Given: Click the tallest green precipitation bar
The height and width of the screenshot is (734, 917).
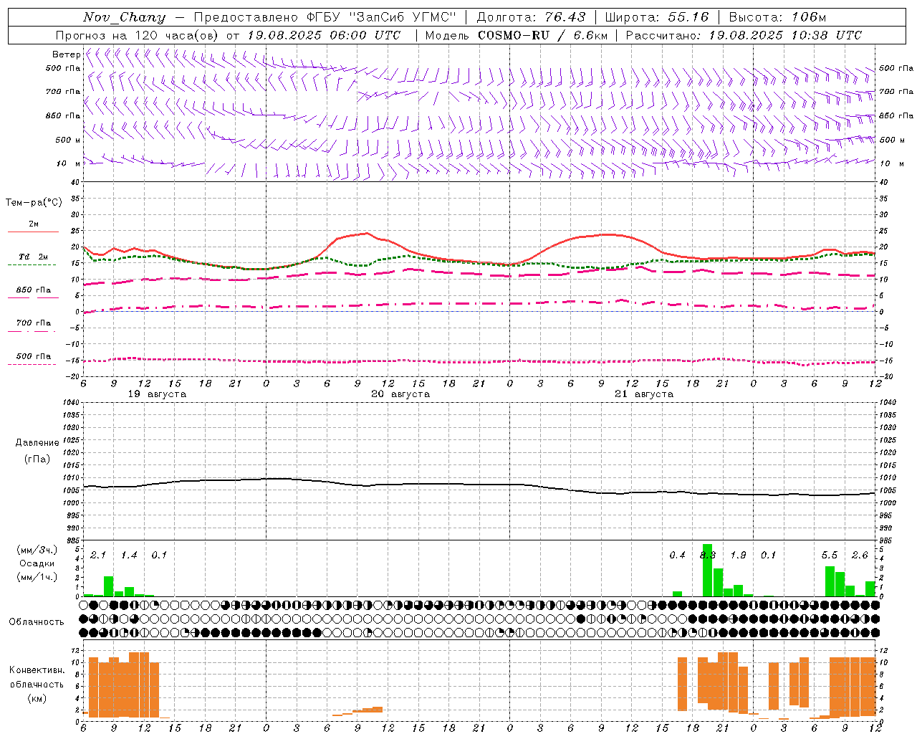Looking at the screenshot, I should coord(708,571).
